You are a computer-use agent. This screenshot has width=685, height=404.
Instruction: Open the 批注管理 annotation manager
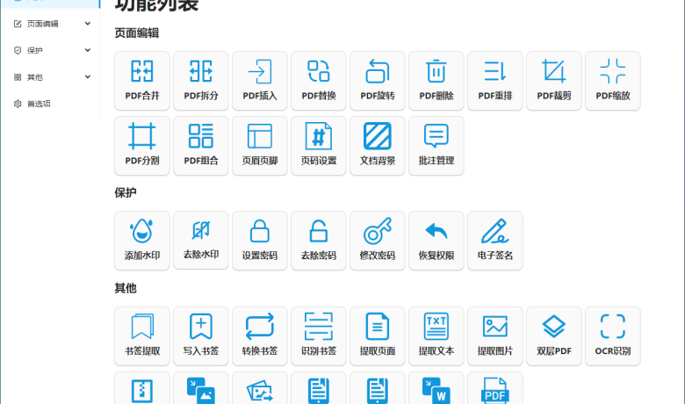click(x=436, y=146)
